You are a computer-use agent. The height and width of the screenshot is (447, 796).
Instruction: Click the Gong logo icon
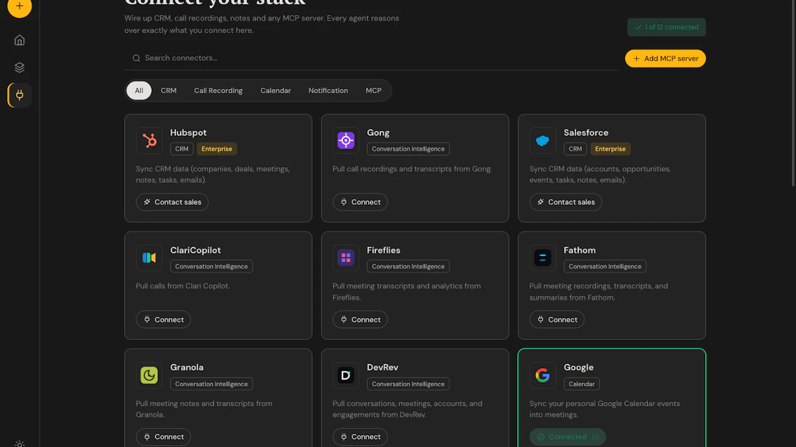point(346,140)
